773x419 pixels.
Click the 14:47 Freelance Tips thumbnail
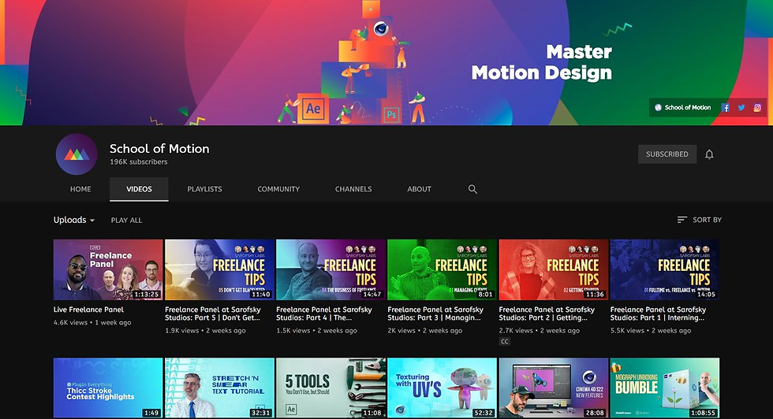[330, 270]
